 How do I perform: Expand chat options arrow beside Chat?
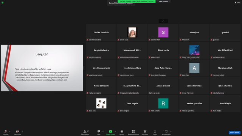103,131
